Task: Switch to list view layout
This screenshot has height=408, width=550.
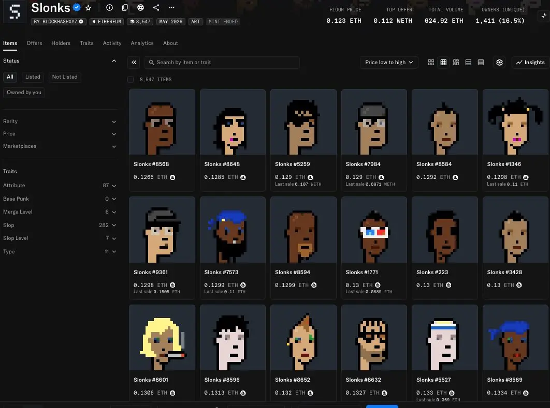Action: tap(468, 63)
